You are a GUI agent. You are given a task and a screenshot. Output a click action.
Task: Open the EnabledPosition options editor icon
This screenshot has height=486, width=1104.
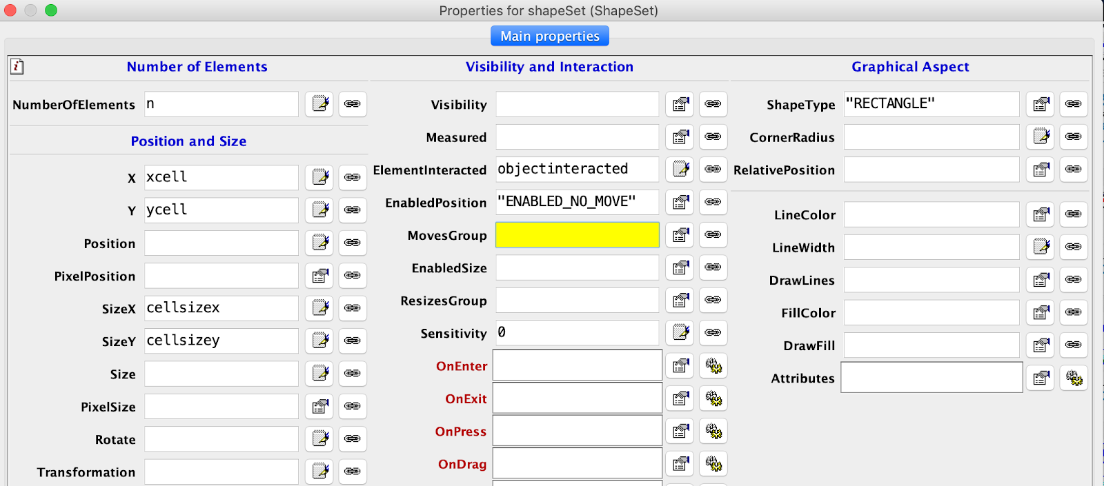tap(680, 202)
